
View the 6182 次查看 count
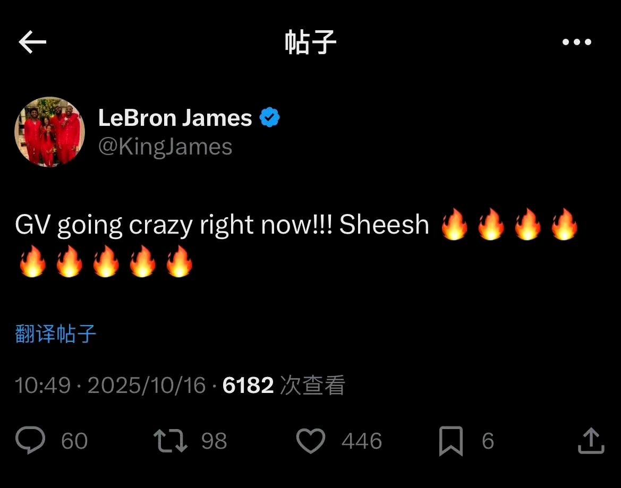pyautogui.click(x=284, y=385)
